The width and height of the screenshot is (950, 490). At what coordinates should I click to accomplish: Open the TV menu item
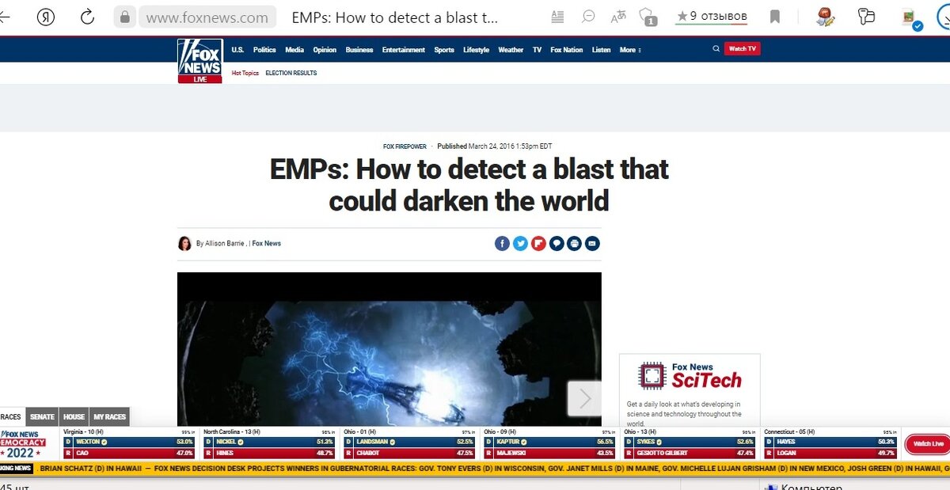(x=537, y=50)
